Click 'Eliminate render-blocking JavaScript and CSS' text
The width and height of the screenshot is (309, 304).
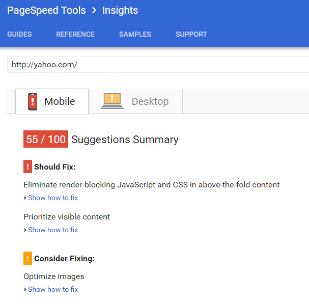[152, 185]
